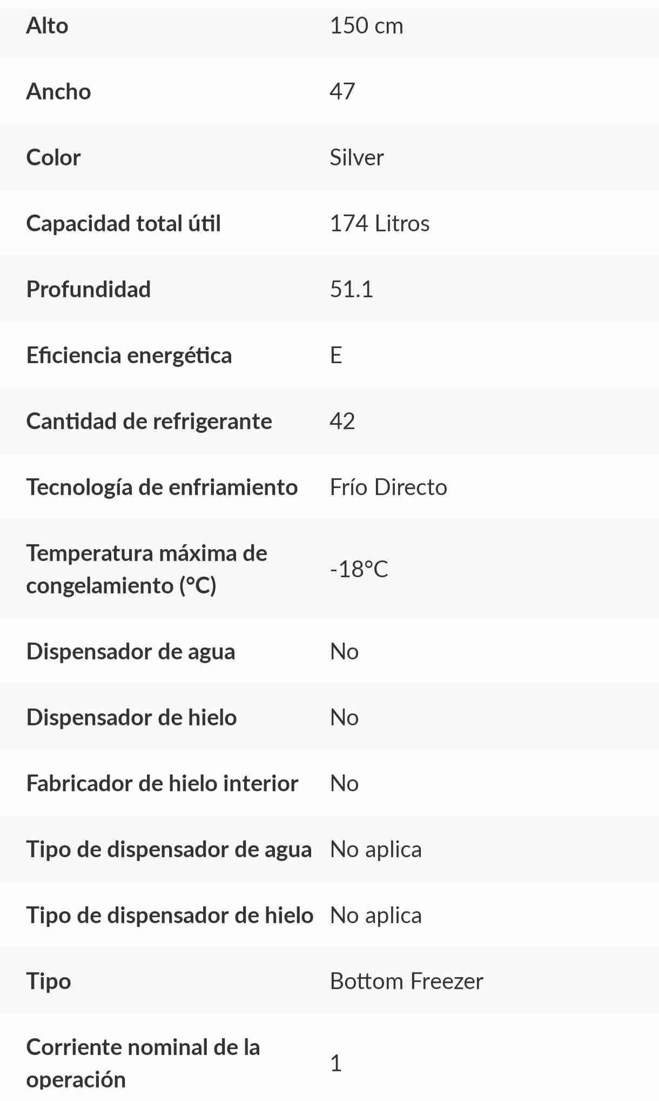The width and height of the screenshot is (659, 1101).
Task: Click the 'Eficiencia energética' label
Action: click(x=129, y=356)
